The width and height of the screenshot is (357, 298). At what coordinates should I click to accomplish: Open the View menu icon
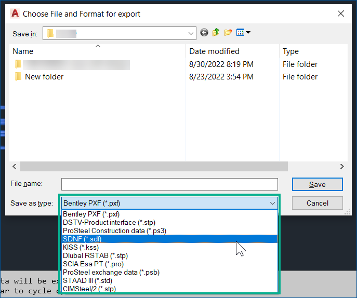pyautogui.click(x=240, y=33)
